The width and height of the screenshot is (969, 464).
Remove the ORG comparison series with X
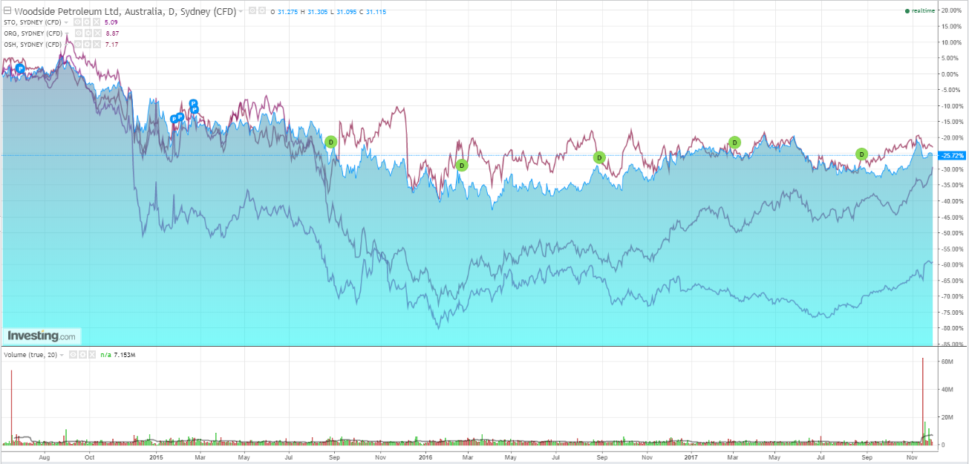pyautogui.click(x=98, y=33)
